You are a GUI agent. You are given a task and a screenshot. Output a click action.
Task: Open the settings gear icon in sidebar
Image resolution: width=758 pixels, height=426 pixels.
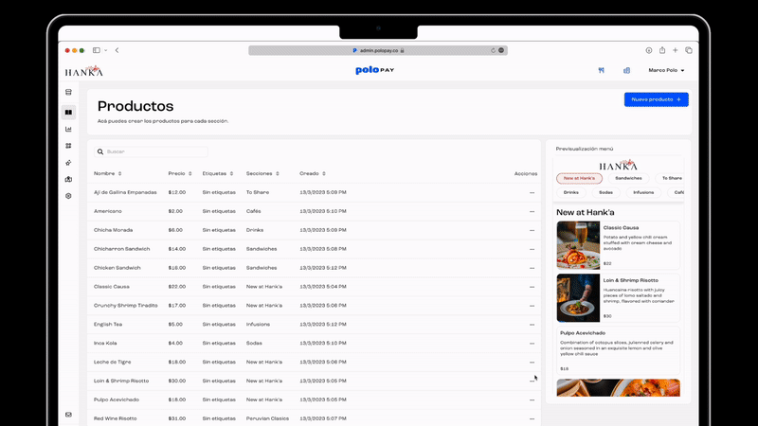point(68,196)
